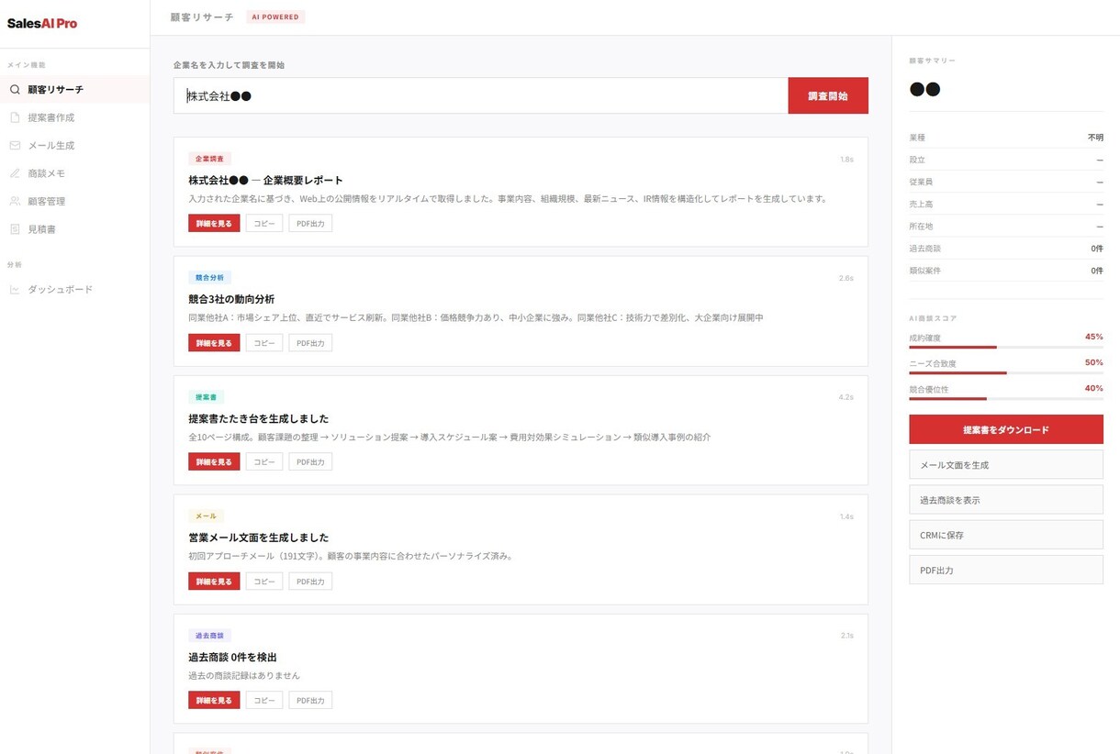Click the 顧客リサーチ search icon in sidebar
The image size is (1120, 754).
[x=15, y=90]
